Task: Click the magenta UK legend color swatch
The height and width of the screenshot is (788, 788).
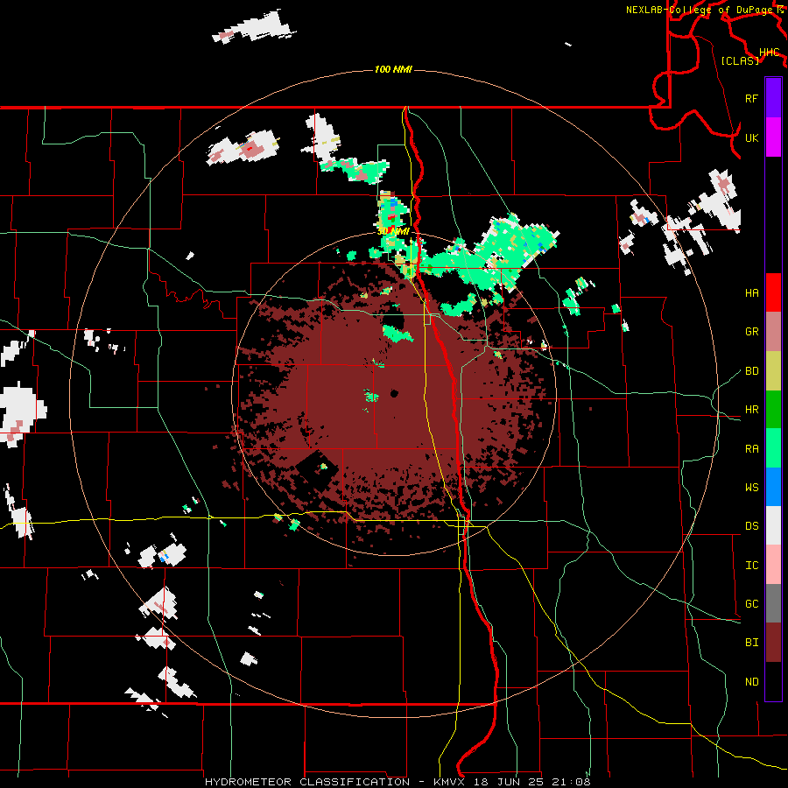Action: tap(773, 137)
